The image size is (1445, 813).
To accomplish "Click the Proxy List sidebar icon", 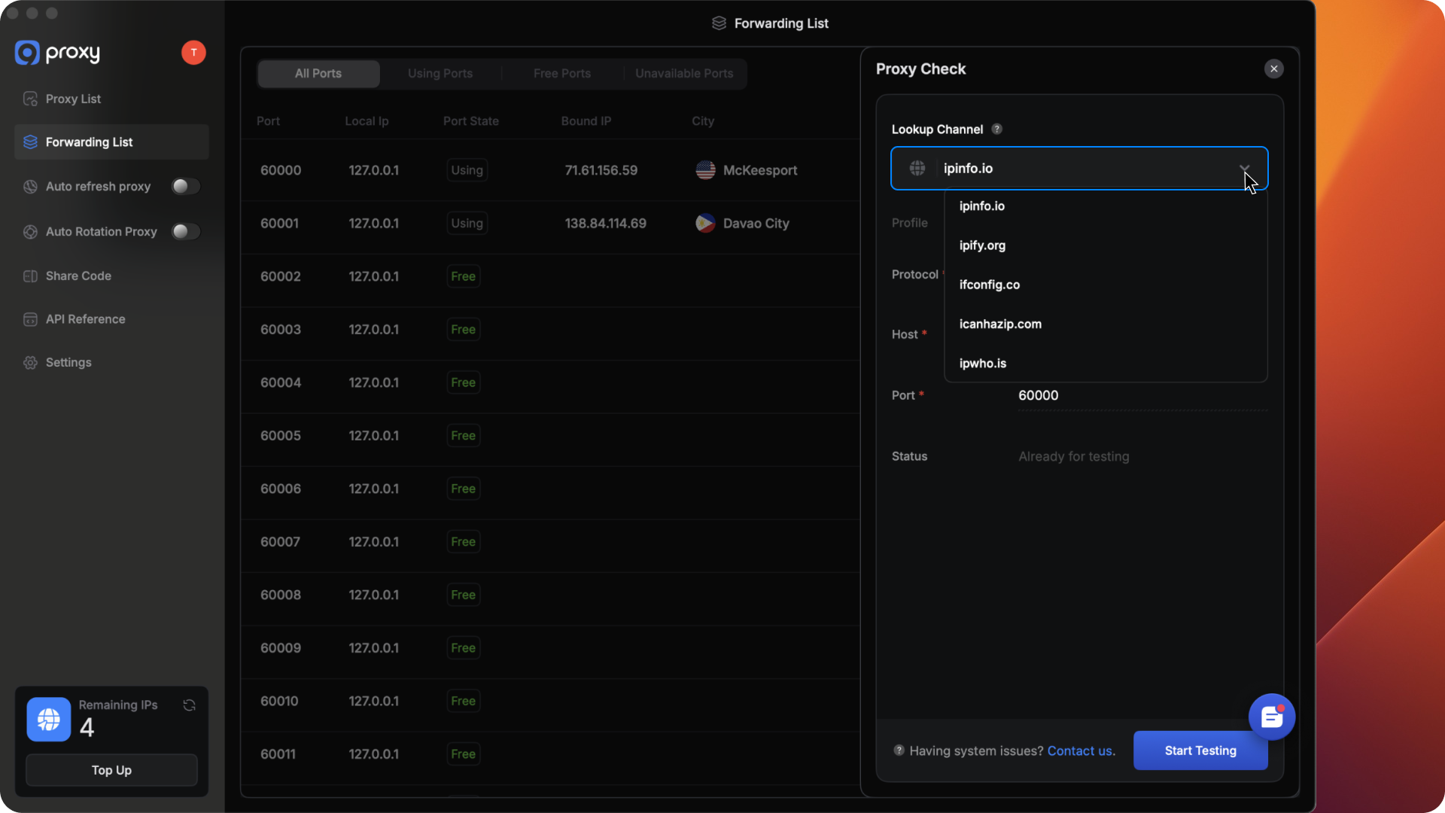I will point(30,99).
